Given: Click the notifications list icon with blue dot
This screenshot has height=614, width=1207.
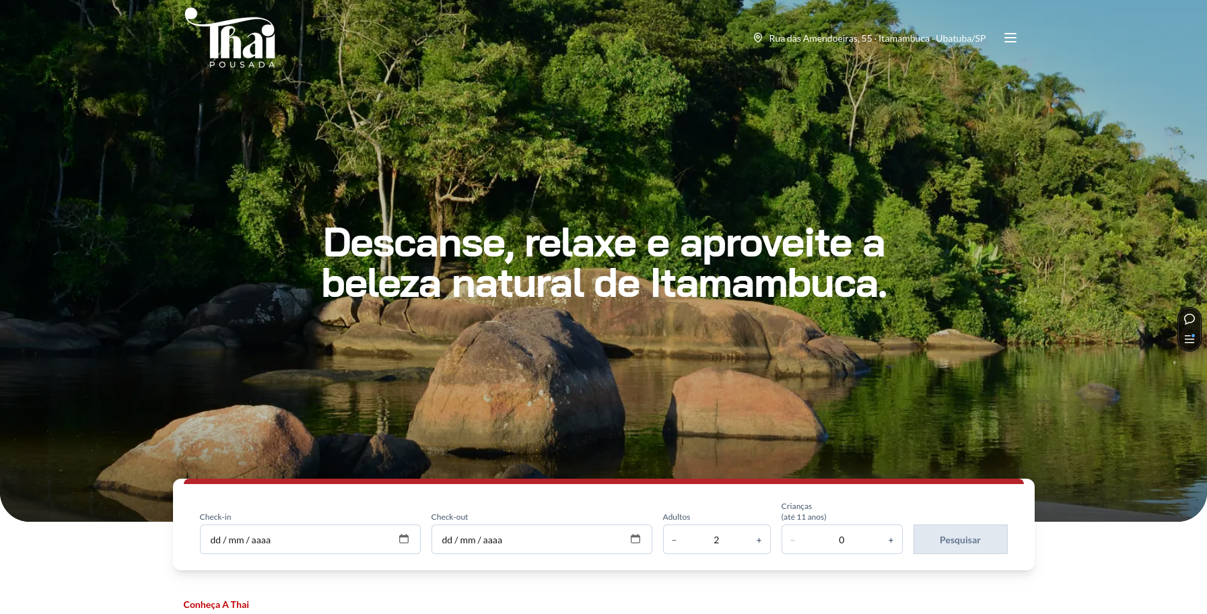Looking at the screenshot, I should [x=1189, y=339].
